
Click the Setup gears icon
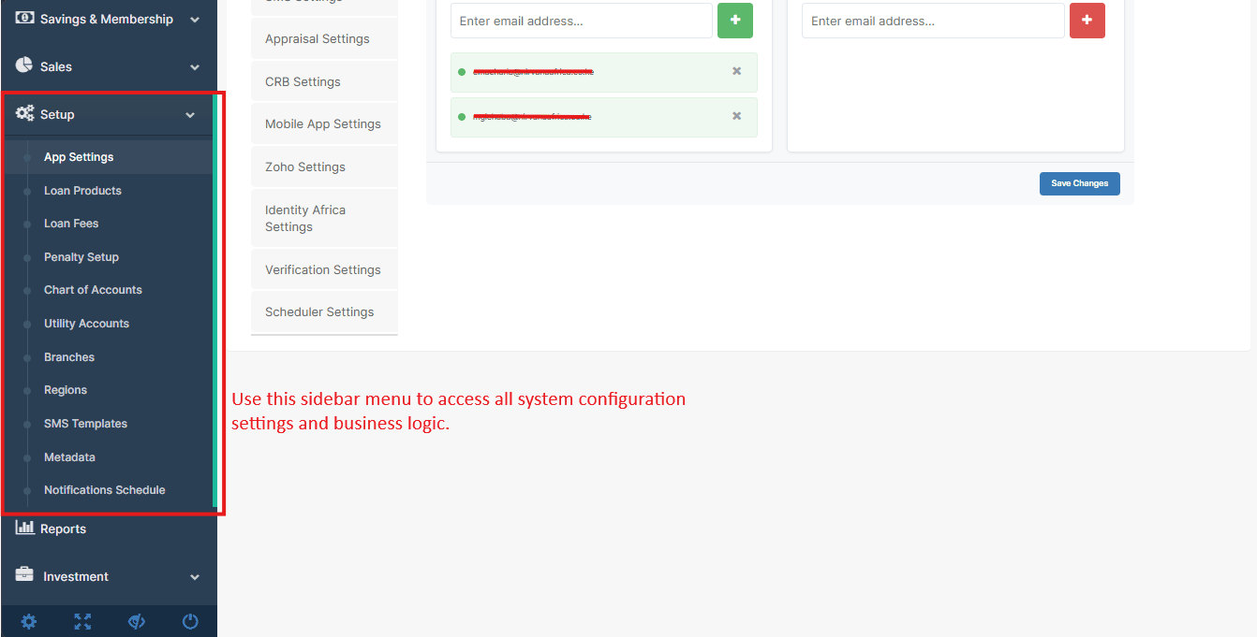(x=25, y=114)
